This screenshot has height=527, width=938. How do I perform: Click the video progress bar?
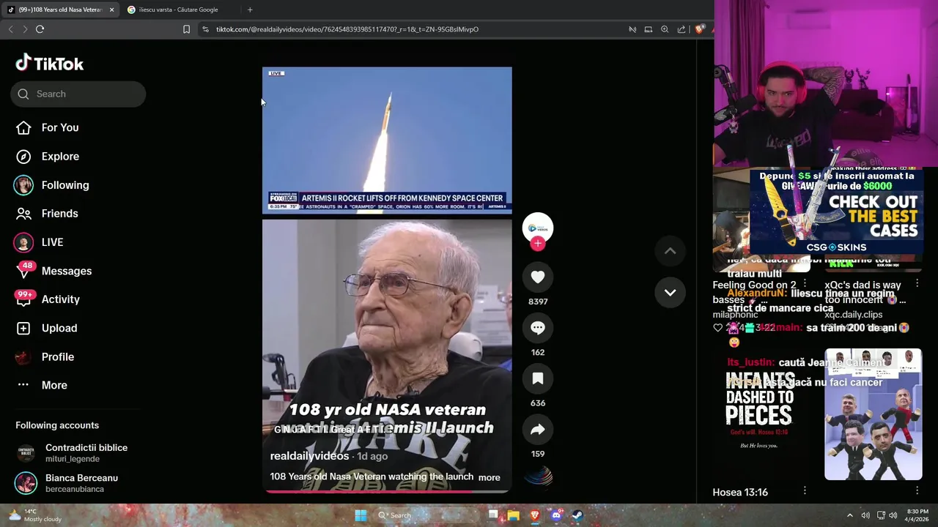coord(387,491)
